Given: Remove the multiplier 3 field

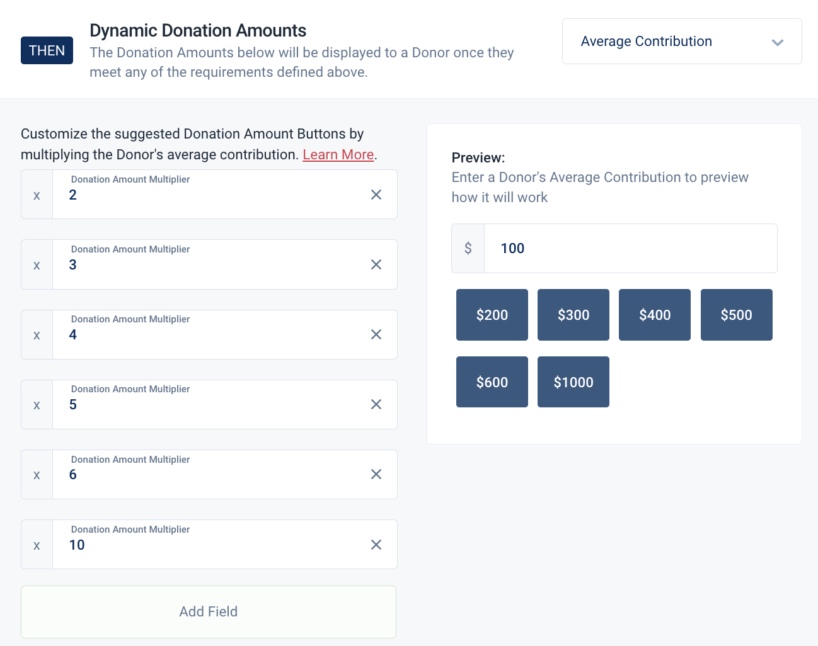Looking at the screenshot, I should pos(376,264).
